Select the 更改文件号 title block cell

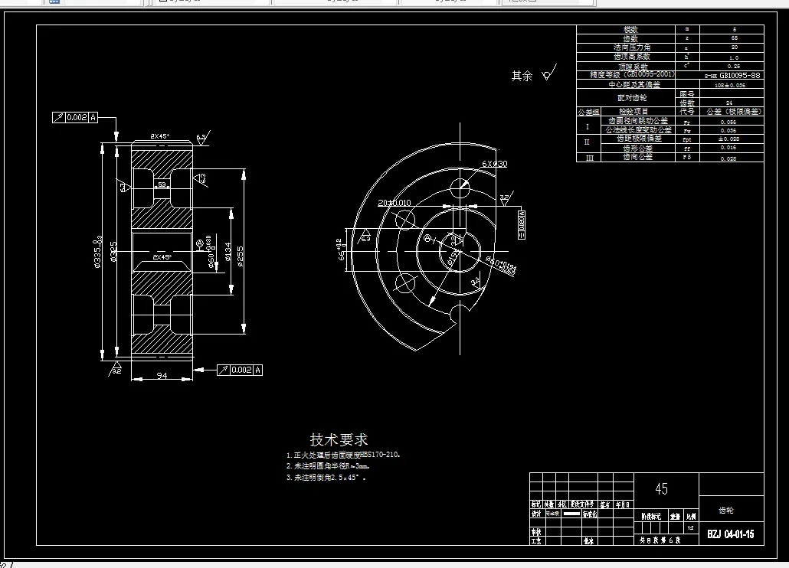tap(584, 504)
